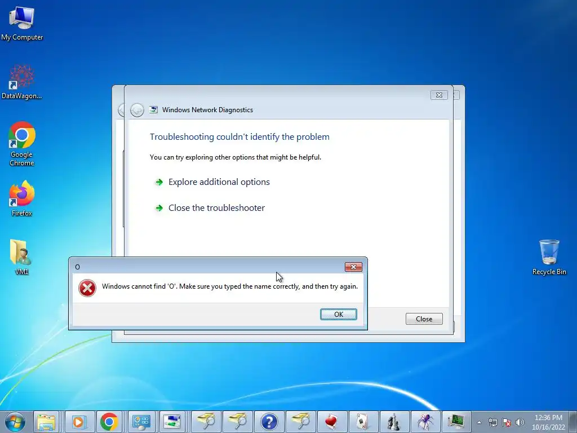Click the back arrow in Windows Network Diagnostics

137,110
